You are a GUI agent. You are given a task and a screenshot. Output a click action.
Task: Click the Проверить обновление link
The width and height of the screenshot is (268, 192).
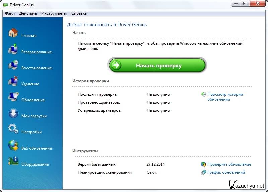pyautogui.click(x=229, y=164)
